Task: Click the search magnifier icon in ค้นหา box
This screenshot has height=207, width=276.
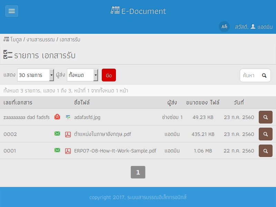Action: tap(264, 75)
